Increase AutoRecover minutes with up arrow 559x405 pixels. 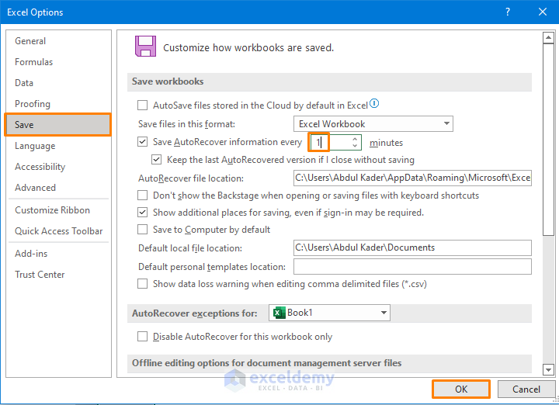coord(356,139)
